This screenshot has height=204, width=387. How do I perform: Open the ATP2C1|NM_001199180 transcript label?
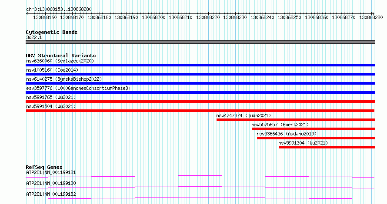51,183
